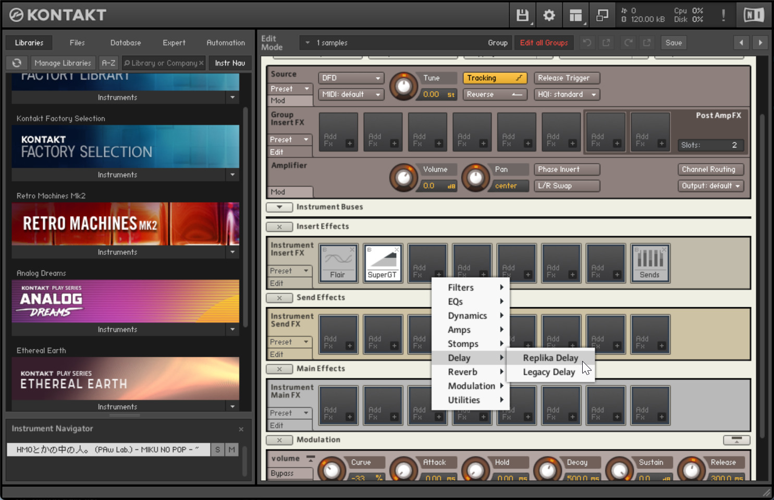The height and width of the screenshot is (500, 774).
Task: Click the Modulation quick-jump icon
Action: pos(736,440)
